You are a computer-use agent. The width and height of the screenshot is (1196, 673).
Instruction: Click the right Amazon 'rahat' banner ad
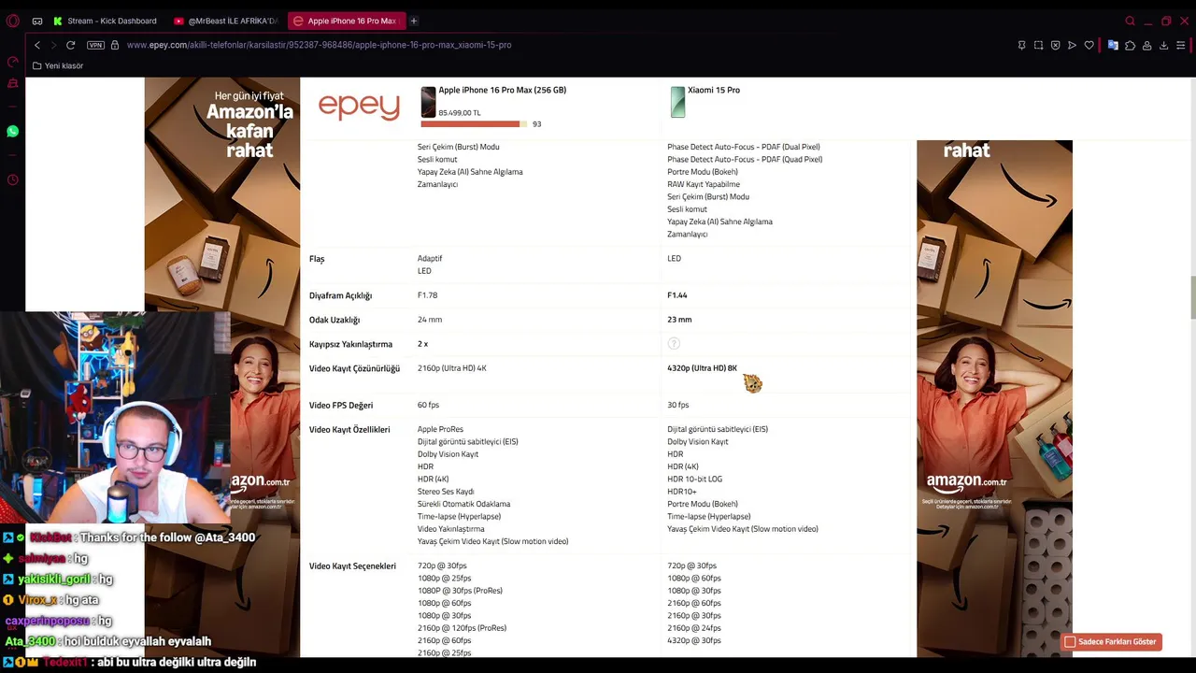point(994,398)
